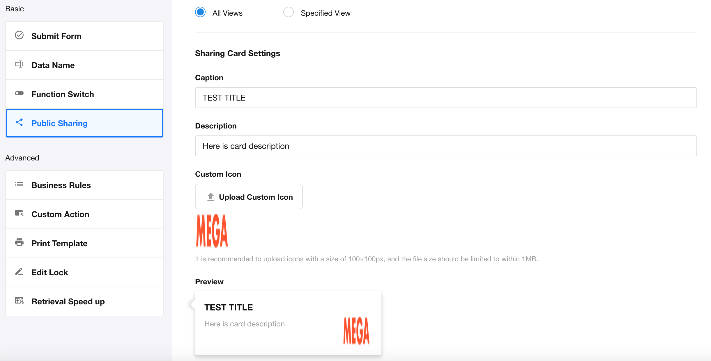Click the Public Sharing share icon

click(x=19, y=122)
